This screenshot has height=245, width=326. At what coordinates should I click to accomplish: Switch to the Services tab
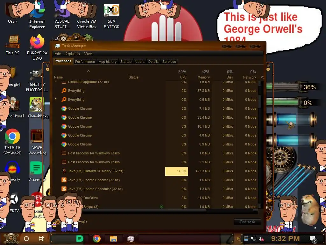click(169, 62)
